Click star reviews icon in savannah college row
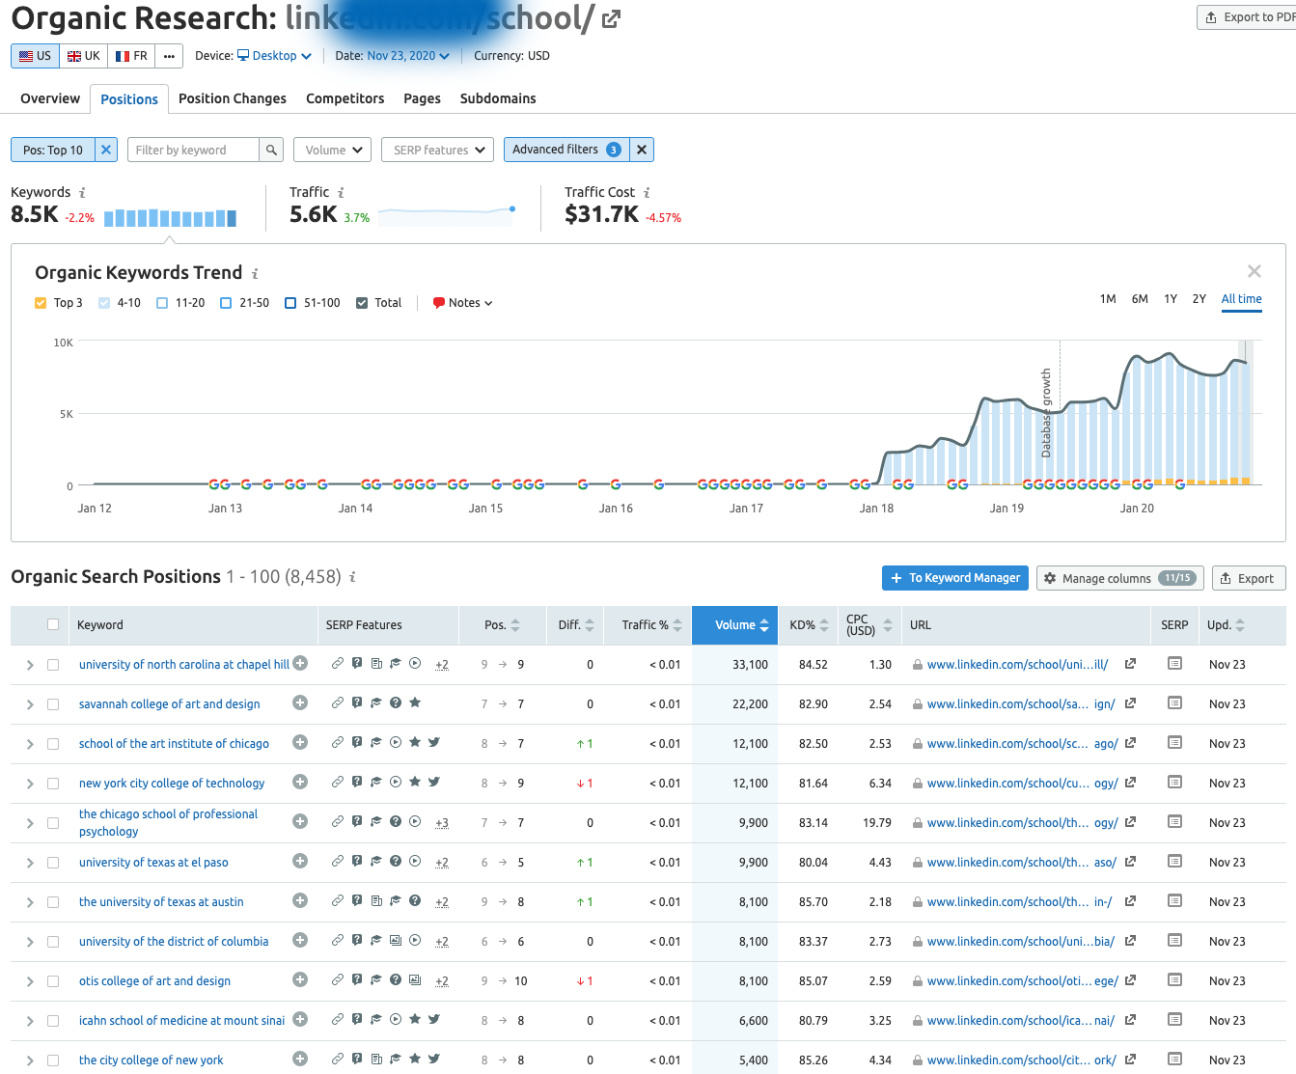Screen dimensions: 1296x1074 click(415, 702)
